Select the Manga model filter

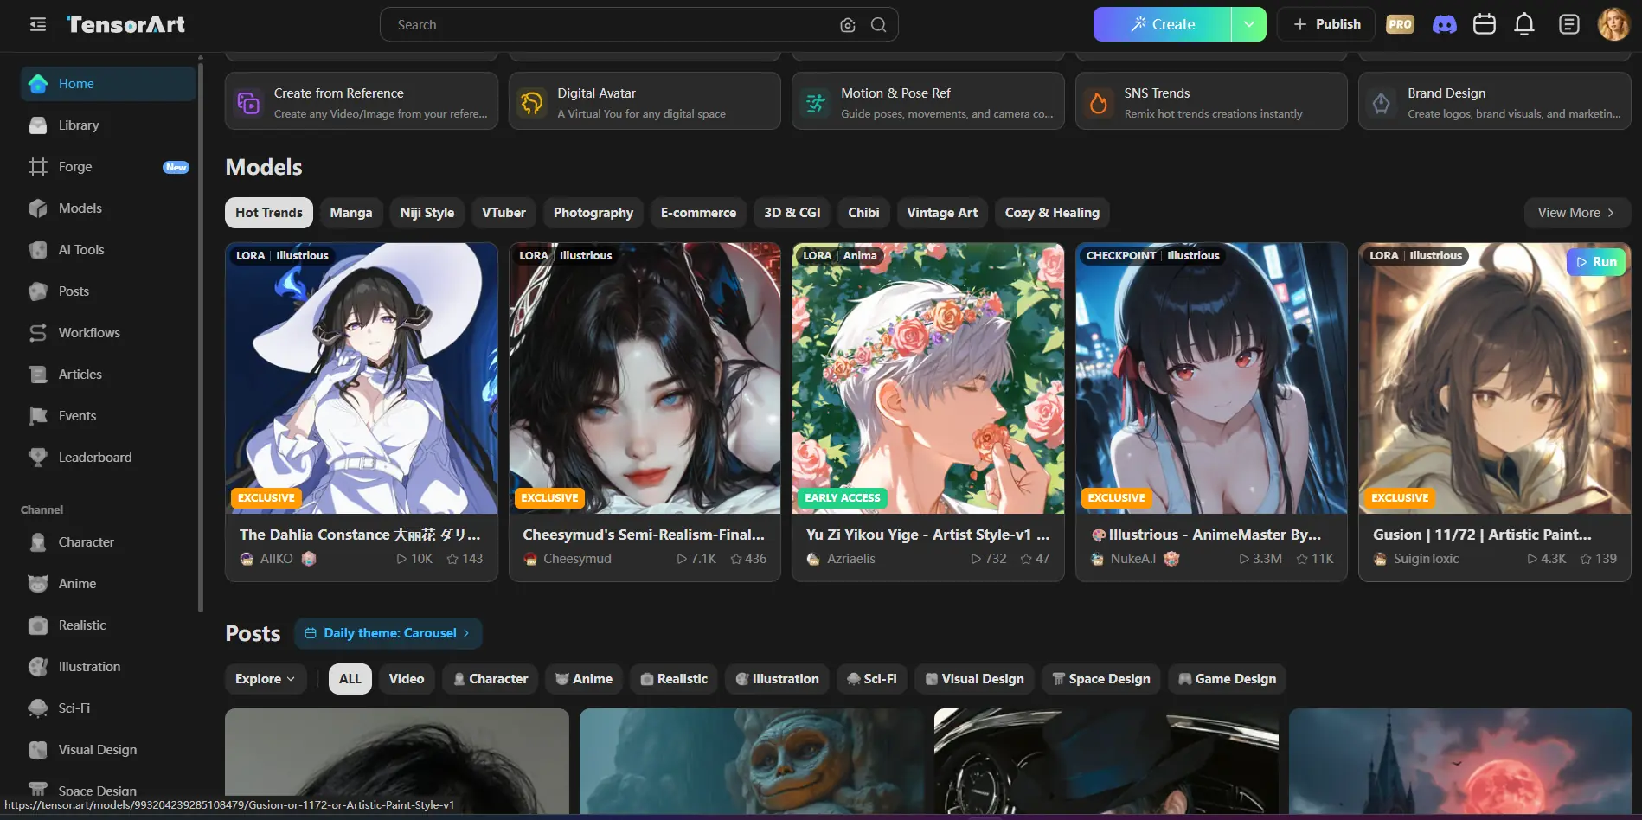click(351, 213)
